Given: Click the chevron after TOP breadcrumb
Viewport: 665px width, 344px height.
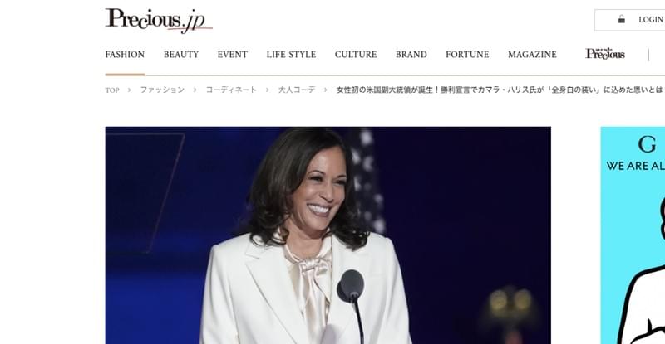Looking at the screenshot, I should (130, 90).
